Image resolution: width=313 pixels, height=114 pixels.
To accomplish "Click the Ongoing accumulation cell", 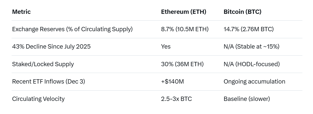I will click(x=254, y=82).
